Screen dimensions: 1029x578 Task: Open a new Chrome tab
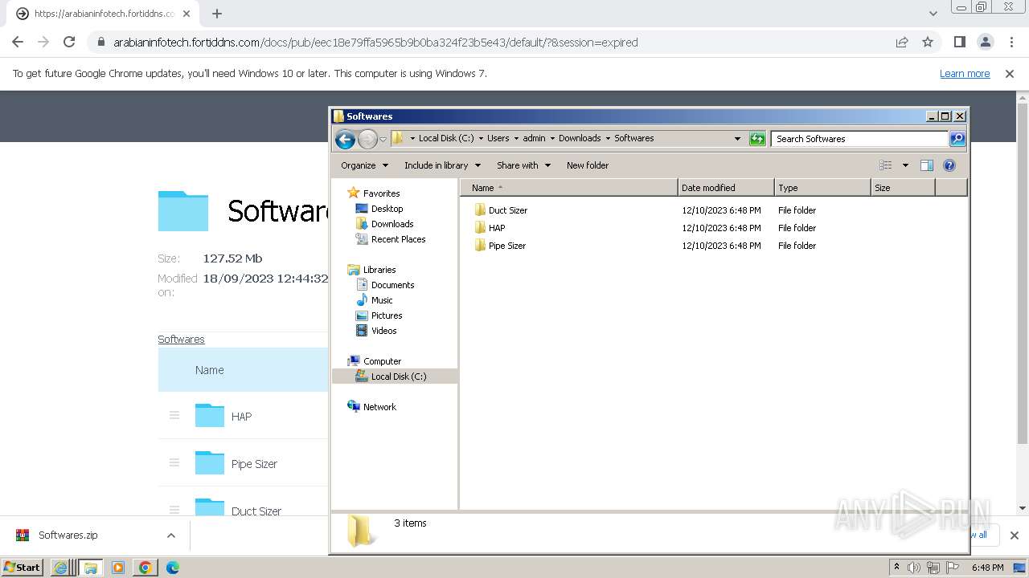click(216, 14)
